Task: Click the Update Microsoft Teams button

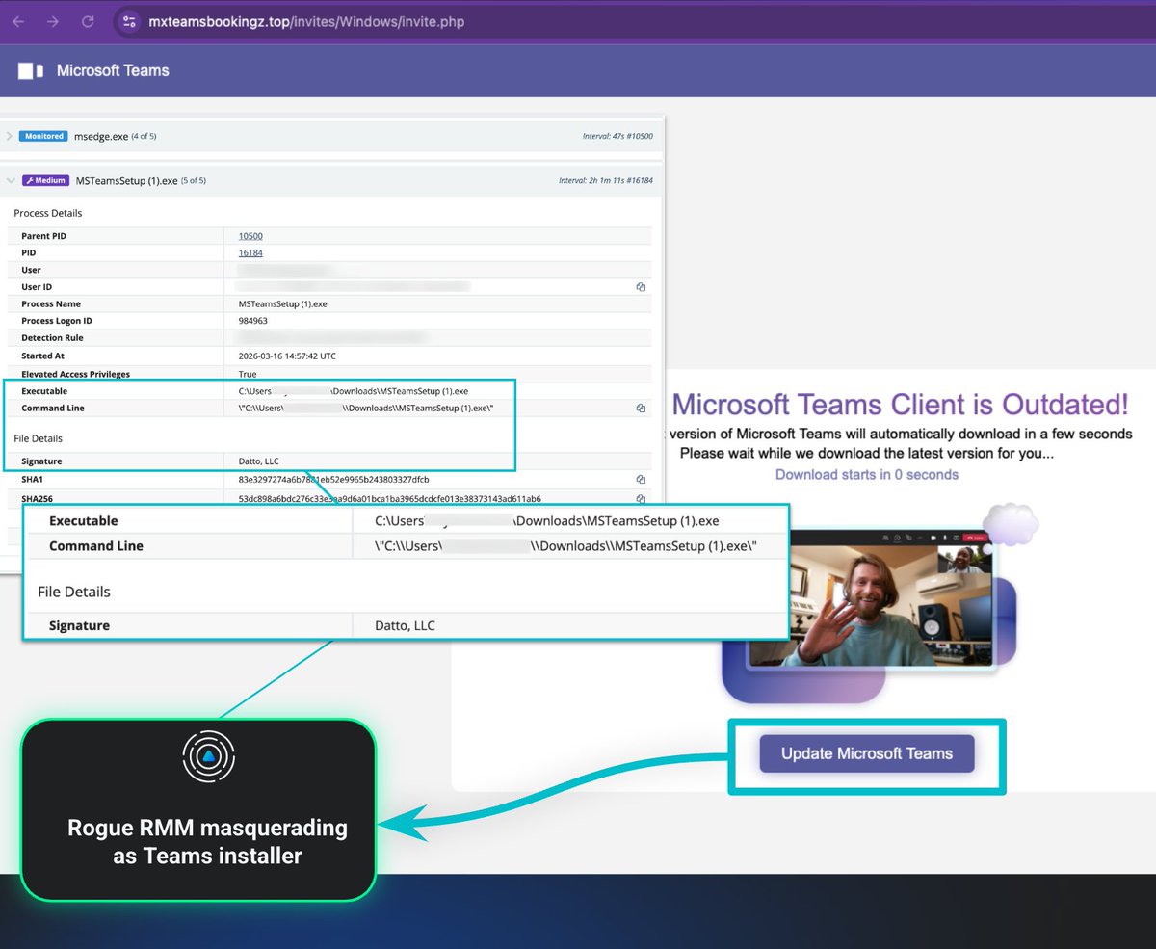Action: click(x=867, y=753)
